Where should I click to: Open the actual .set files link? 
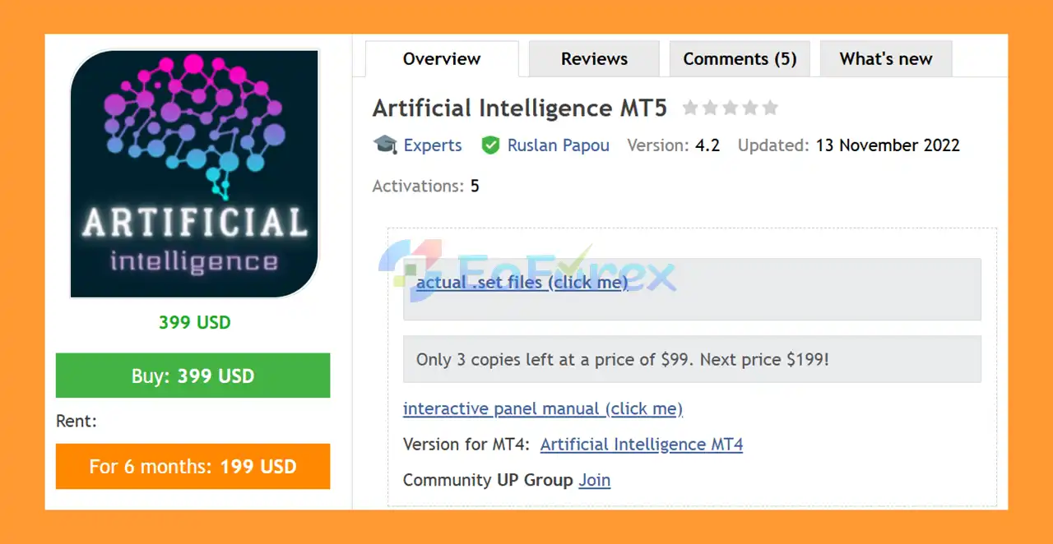tap(522, 283)
